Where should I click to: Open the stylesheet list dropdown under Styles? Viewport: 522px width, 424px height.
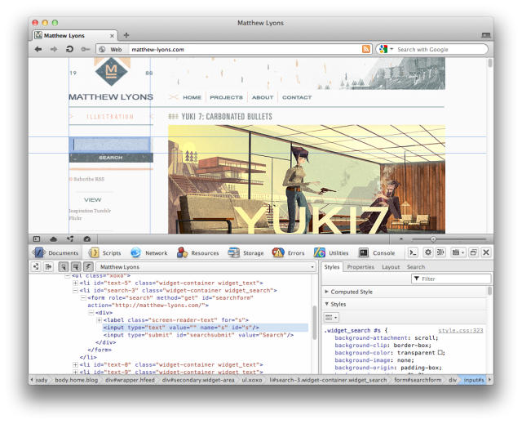331,317
